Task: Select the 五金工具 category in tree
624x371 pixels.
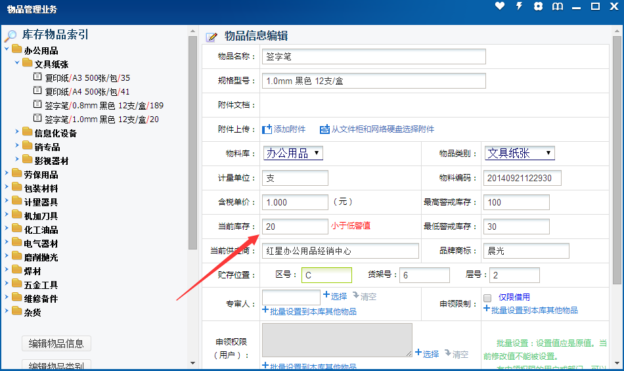Action: coord(41,285)
